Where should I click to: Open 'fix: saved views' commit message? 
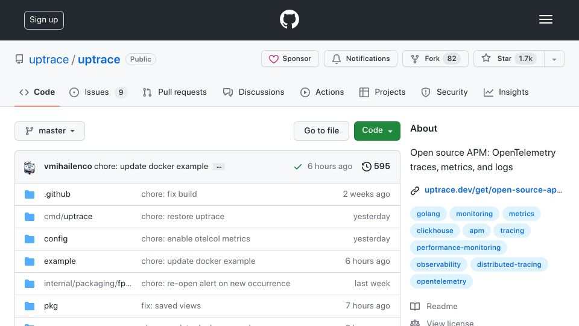(171, 305)
